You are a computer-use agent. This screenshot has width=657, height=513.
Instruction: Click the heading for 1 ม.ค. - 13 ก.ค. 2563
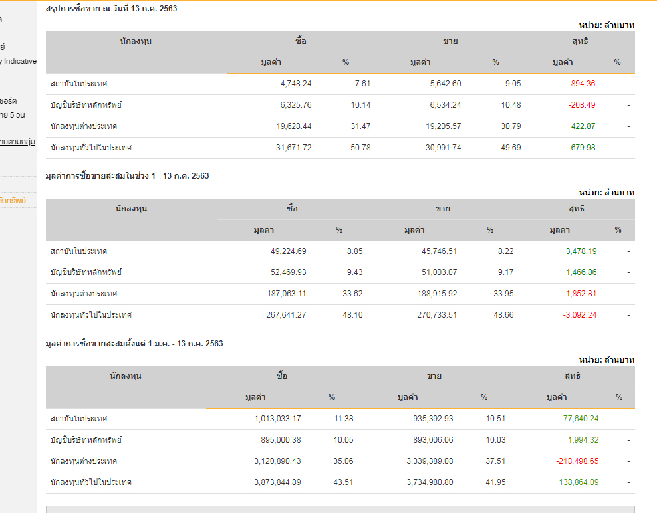(134, 344)
